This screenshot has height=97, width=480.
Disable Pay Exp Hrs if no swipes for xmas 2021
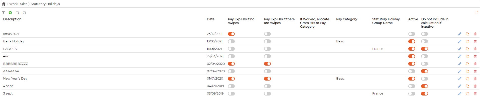tap(231, 34)
